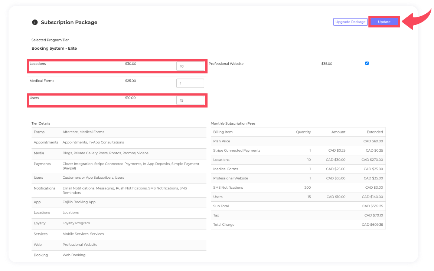Image resolution: width=434 pixels, height=271 pixels.
Task: Uncheck the Professional Website checkbox
Action: (367, 63)
